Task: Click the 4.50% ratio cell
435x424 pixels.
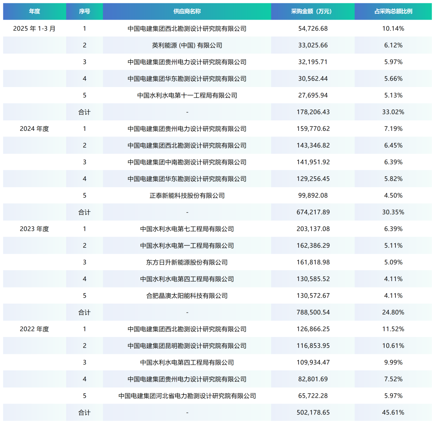Action: (393, 196)
